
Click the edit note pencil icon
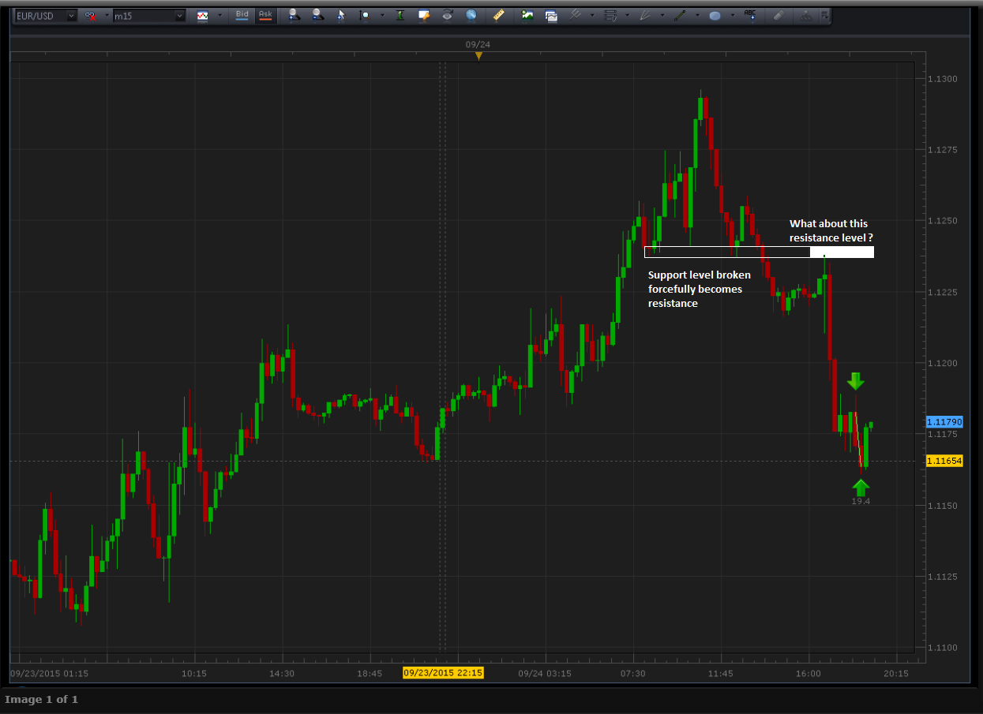[x=424, y=15]
